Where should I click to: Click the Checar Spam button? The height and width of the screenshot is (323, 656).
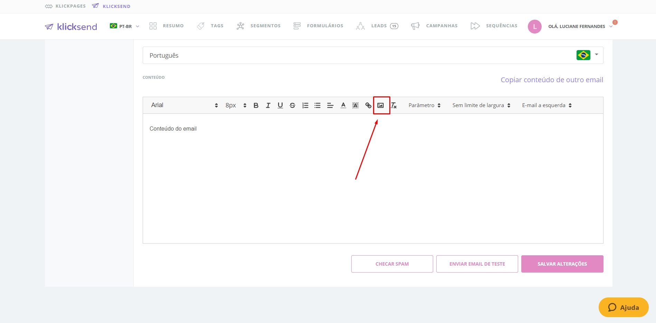point(392,264)
